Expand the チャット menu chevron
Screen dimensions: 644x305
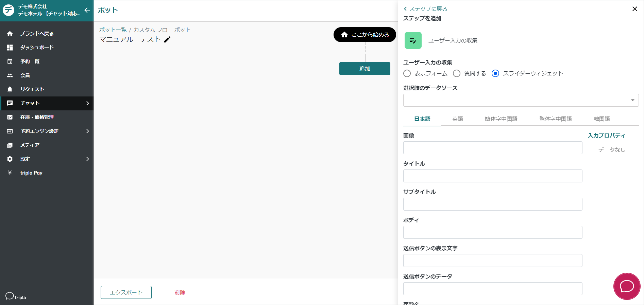coord(87,103)
